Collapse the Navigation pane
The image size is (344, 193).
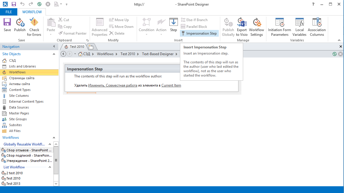click(x=54, y=46)
